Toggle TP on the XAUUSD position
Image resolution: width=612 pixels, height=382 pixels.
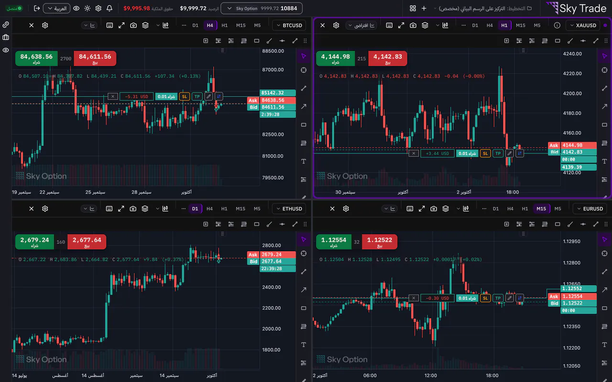[498, 153]
